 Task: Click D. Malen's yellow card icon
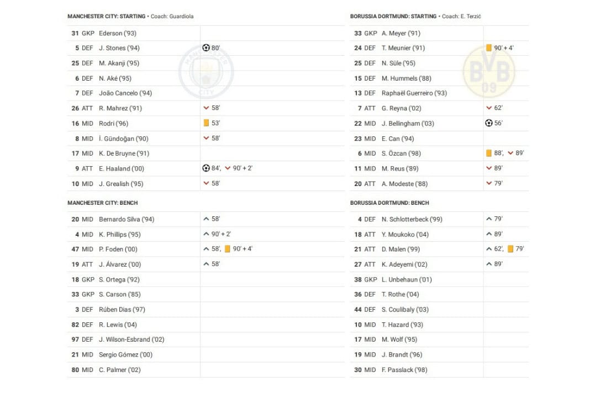510,249
